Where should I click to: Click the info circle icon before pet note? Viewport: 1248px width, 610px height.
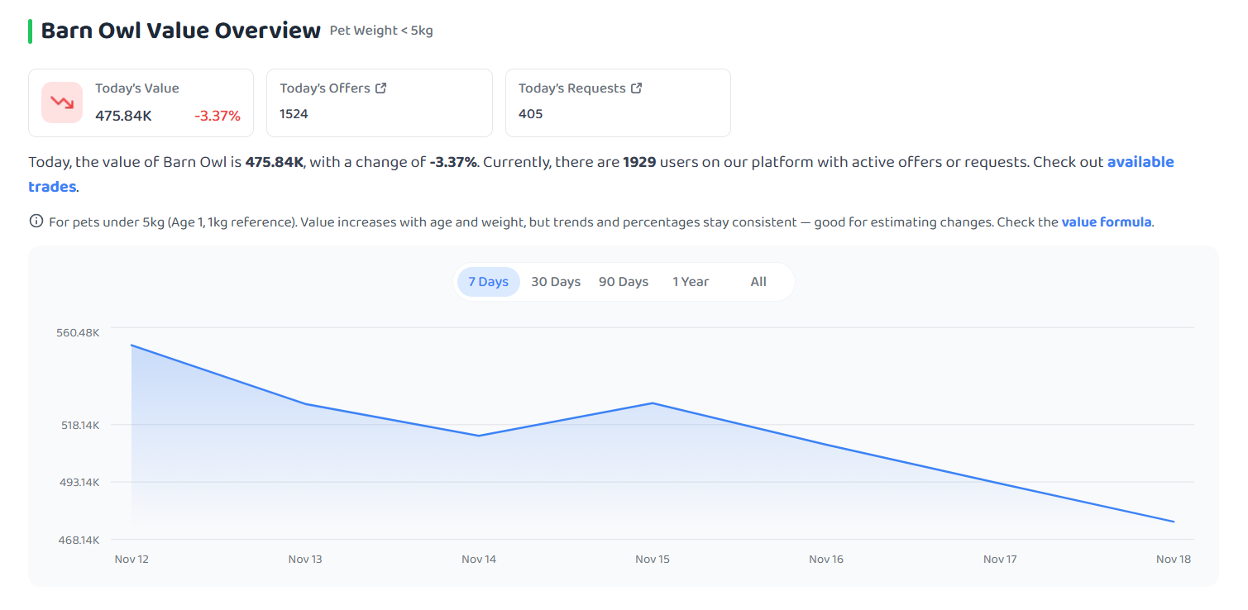[36, 222]
